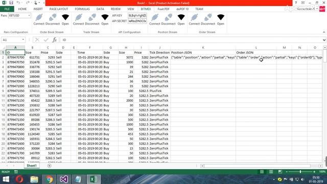The image size is (327, 184).
Task: Connect the Order Book Stream
Action: 39,19
